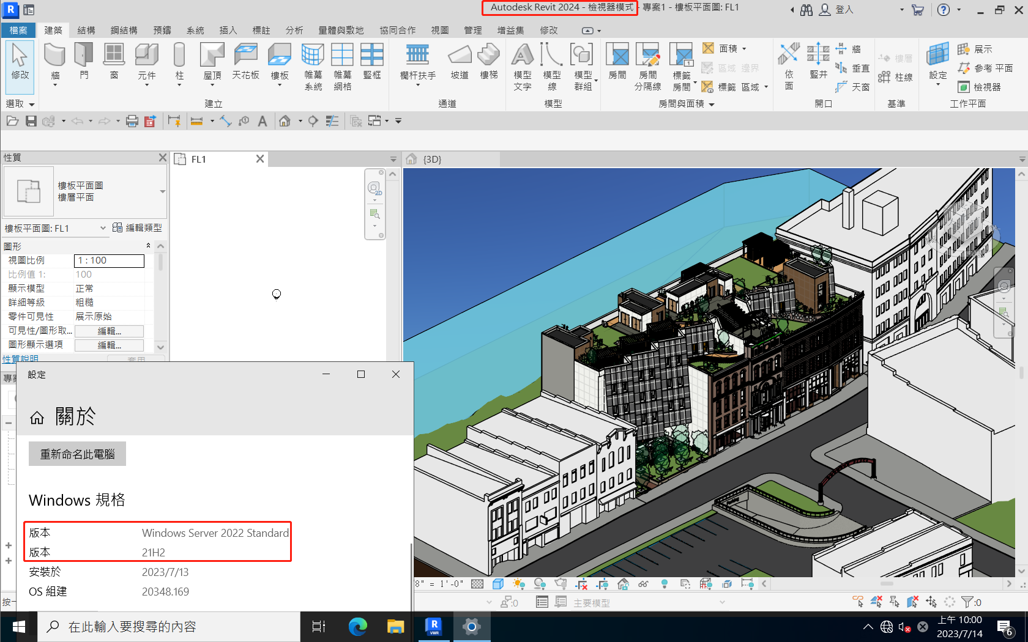1028x642 pixels.
Task: Open the 樓板平面圖 type selector dropdown
Action: coord(162,191)
